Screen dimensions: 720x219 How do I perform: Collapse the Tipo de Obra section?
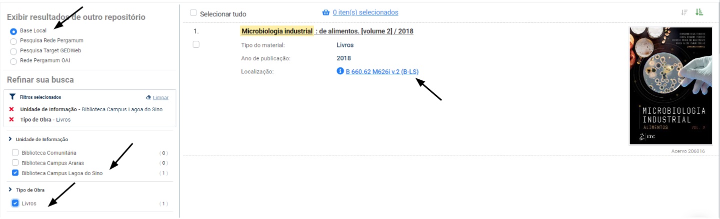pyautogui.click(x=10, y=190)
